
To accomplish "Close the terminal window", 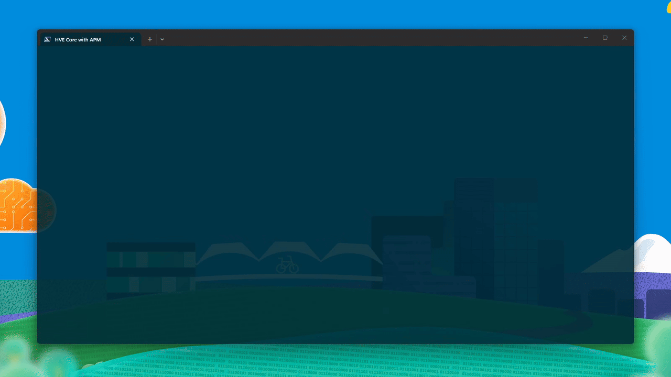I will [624, 38].
